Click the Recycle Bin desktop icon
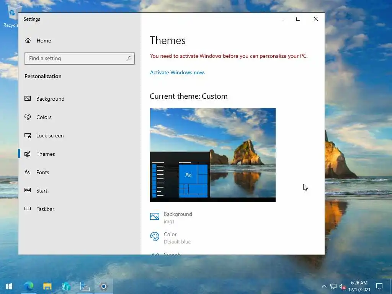The image size is (392, 294). coord(11,15)
